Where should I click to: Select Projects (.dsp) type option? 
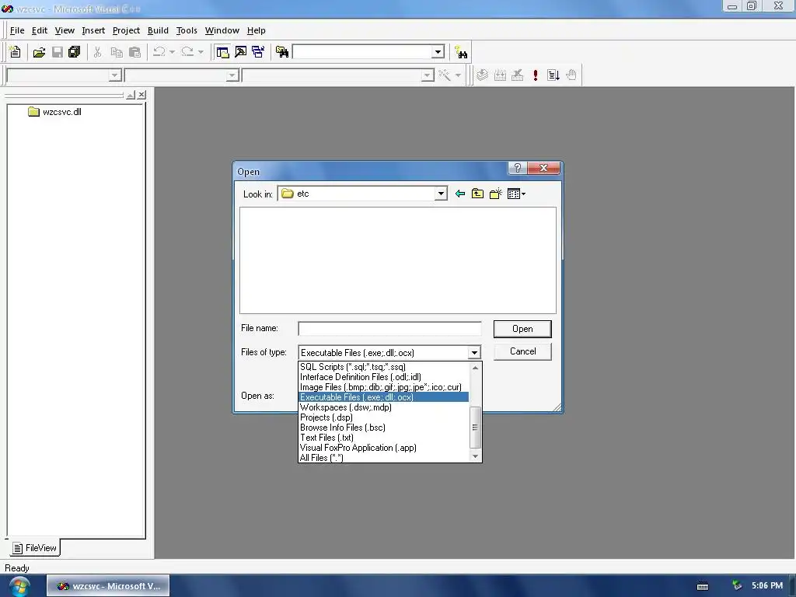383,417
